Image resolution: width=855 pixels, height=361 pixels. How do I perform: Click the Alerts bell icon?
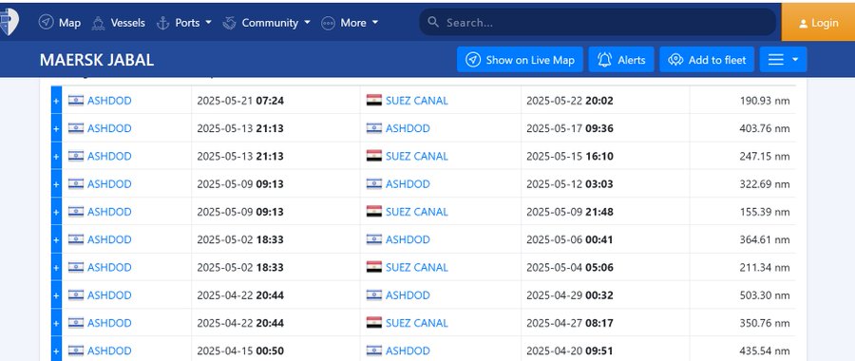pyautogui.click(x=605, y=60)
